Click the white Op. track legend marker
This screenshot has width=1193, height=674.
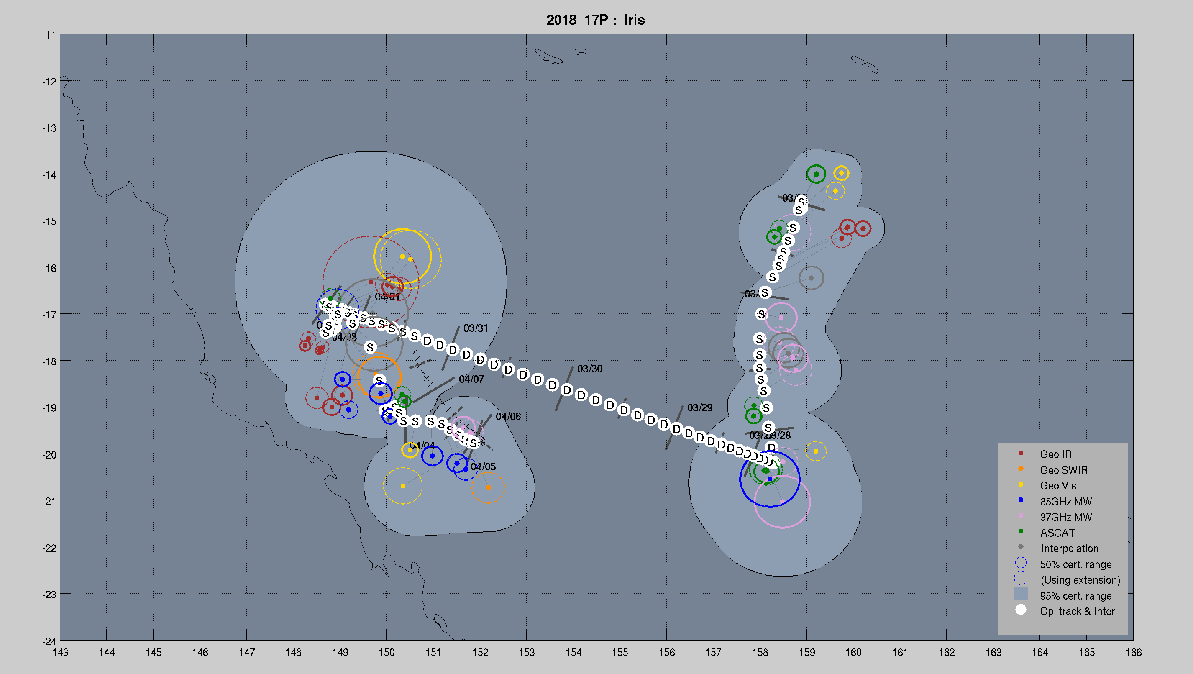(x=1021, y=610)
